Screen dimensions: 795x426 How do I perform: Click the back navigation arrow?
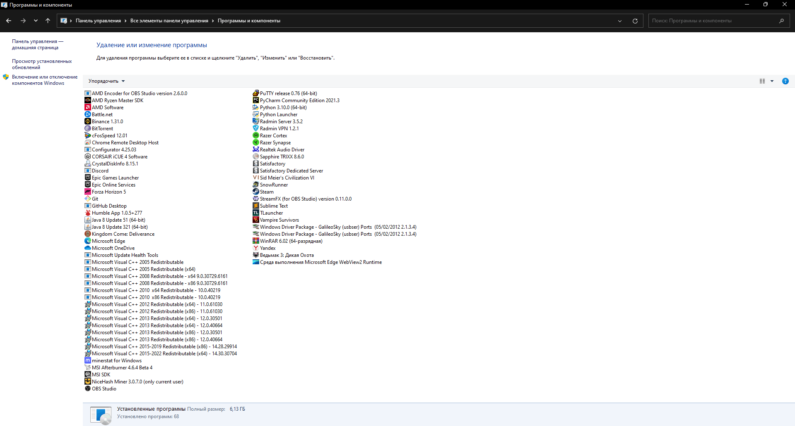click(x=9, y=21)
